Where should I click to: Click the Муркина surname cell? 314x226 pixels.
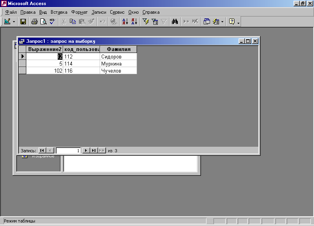click(x=119, y=64)
